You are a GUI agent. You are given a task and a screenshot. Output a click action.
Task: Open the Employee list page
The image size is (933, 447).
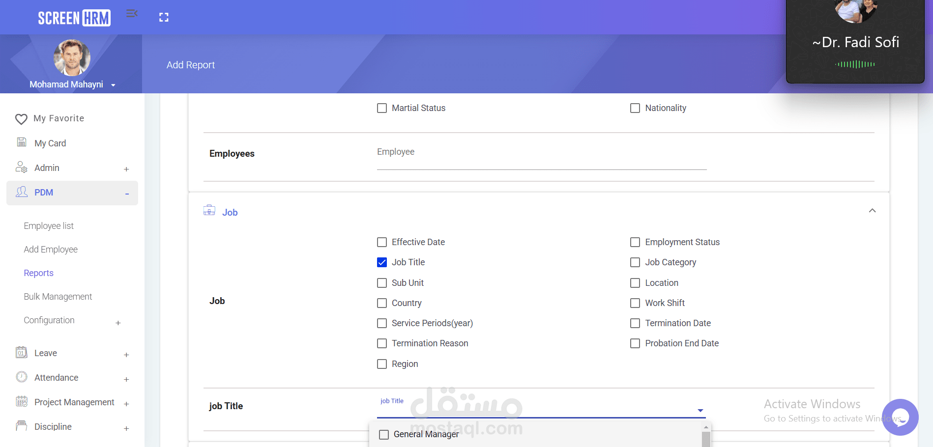(x=49, y=225)
